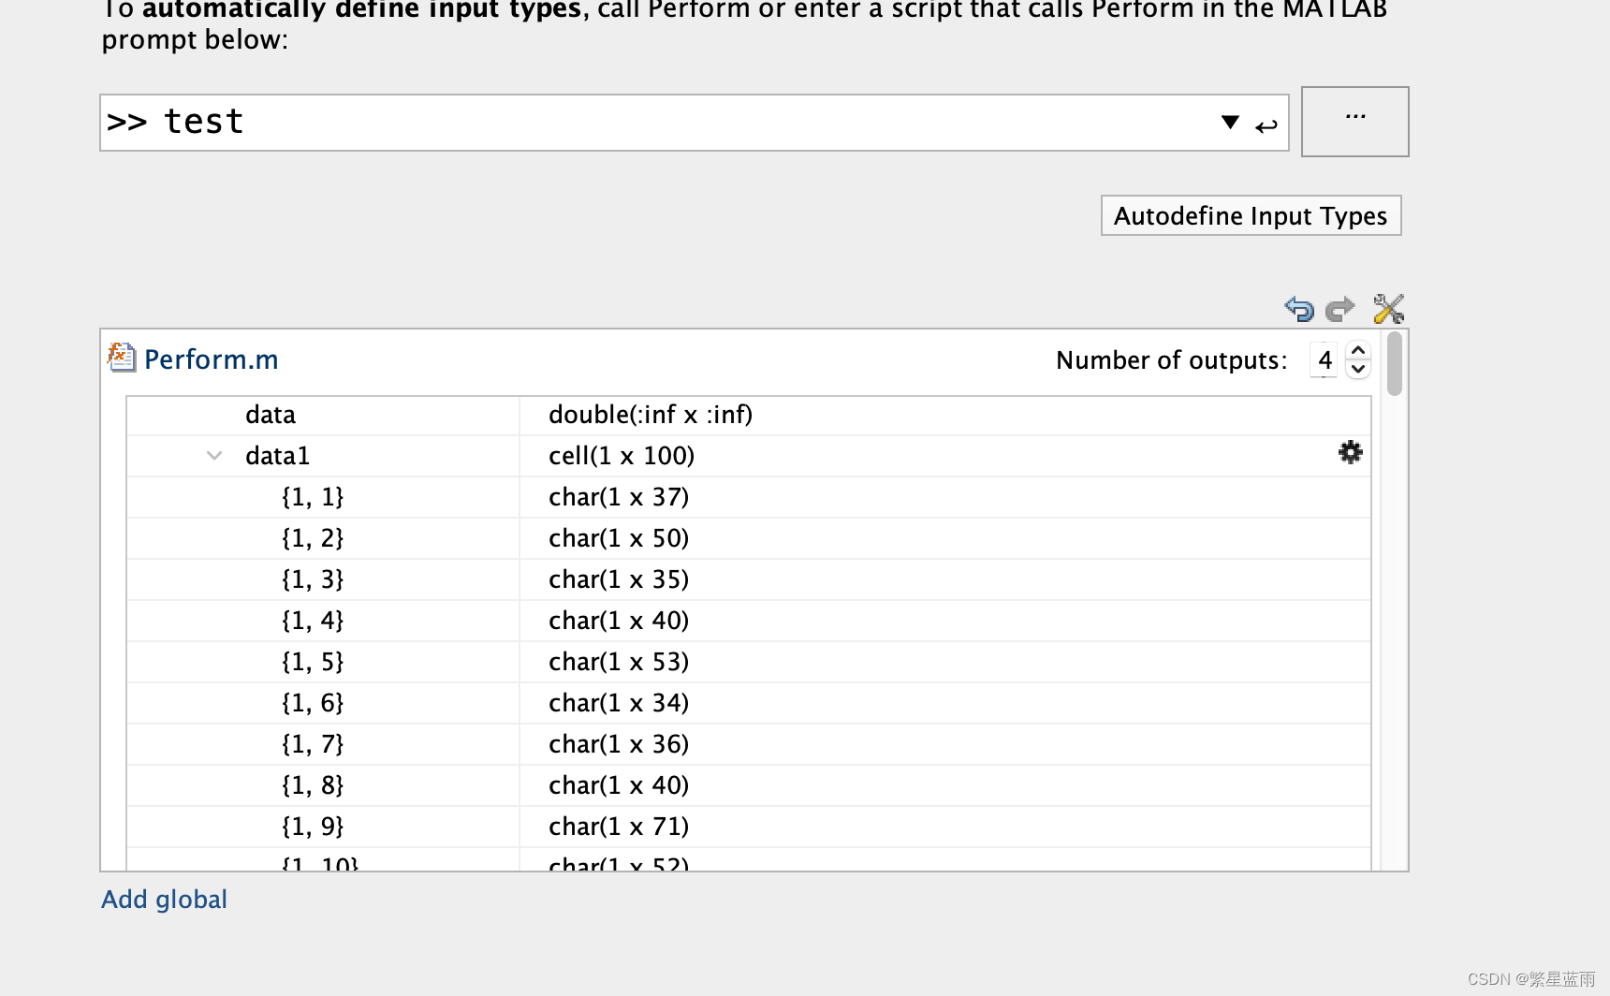Select the {1, 5} cell entry
The image size is (1610, 996).
[313, 662]
